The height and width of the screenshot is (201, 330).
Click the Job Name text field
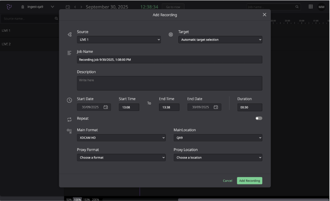click(x=170, y=59)
